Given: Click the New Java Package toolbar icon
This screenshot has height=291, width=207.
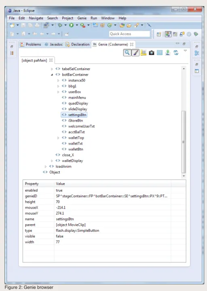Looking at the screenshot, I should pos(103,25).
